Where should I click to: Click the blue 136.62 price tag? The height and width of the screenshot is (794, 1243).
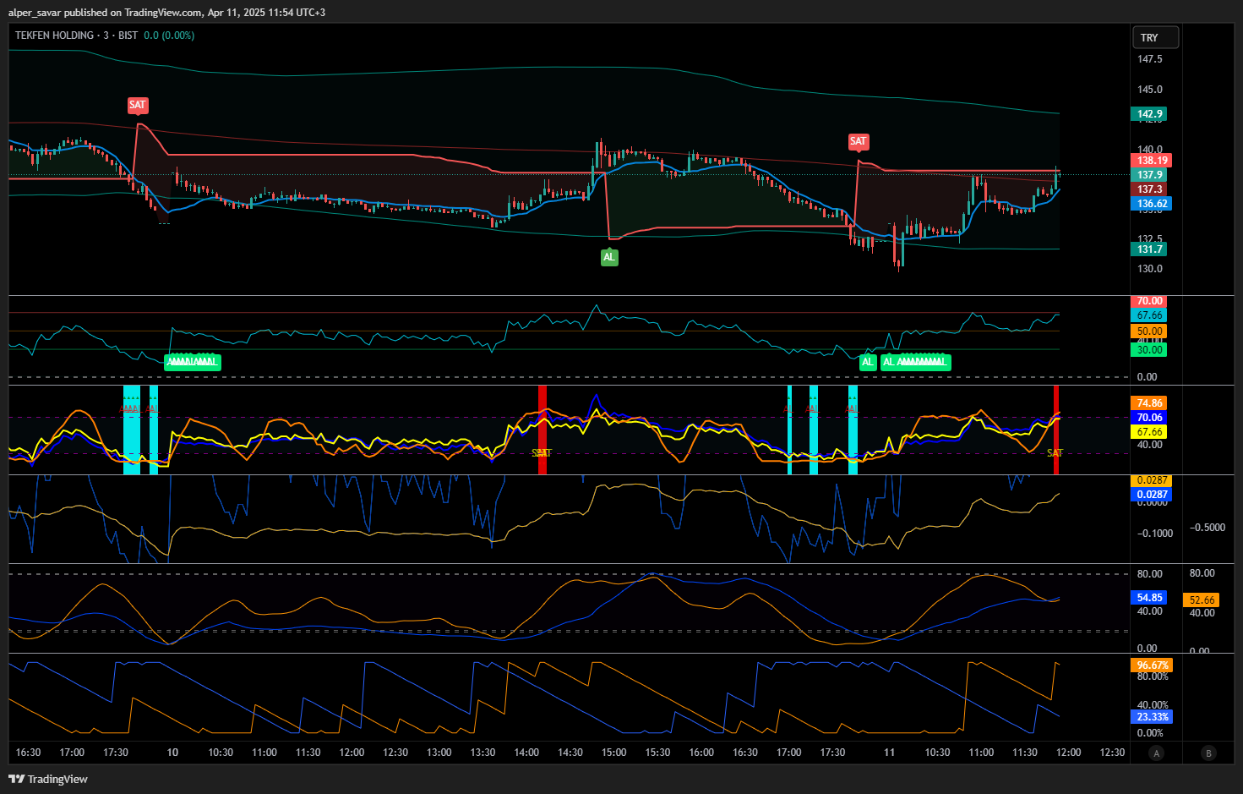1152,204
